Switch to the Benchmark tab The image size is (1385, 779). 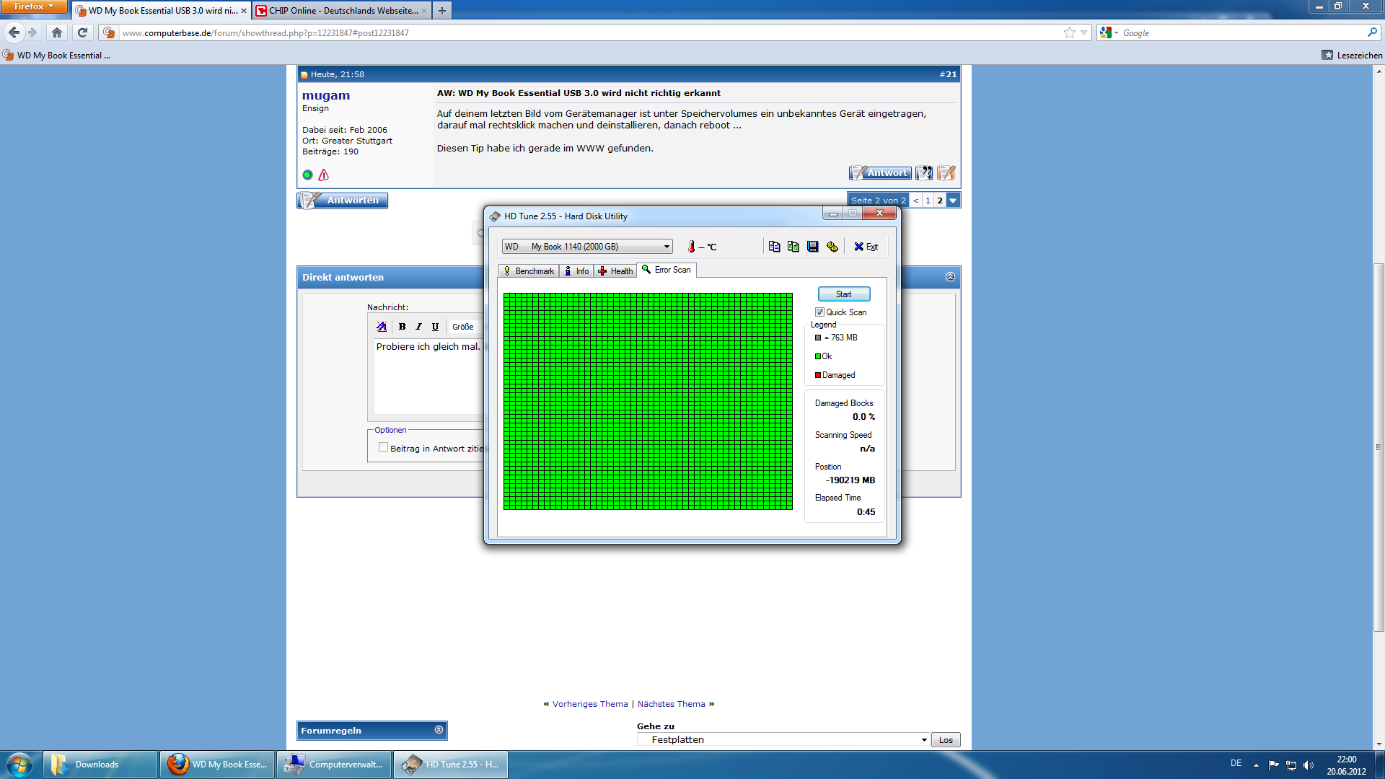(529, 271)
